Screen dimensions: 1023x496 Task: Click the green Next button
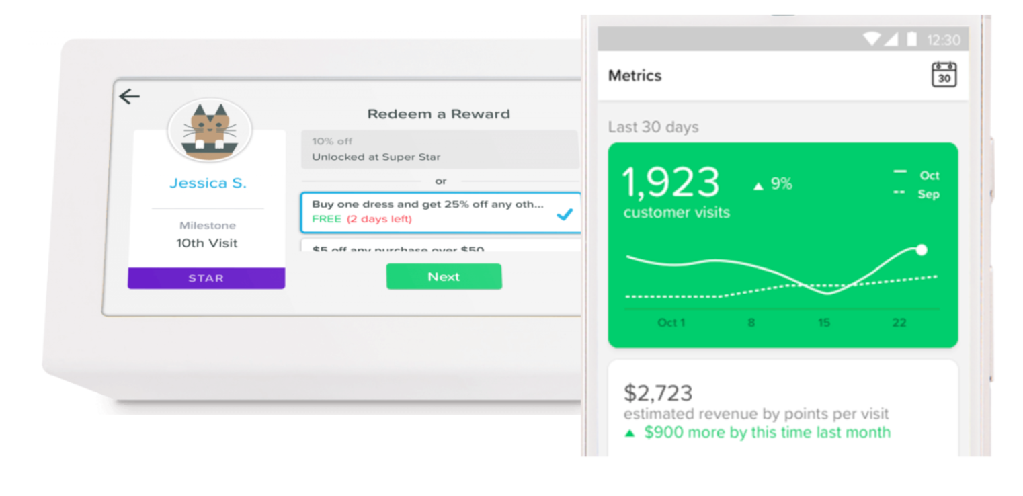click(x=444, y=276)
